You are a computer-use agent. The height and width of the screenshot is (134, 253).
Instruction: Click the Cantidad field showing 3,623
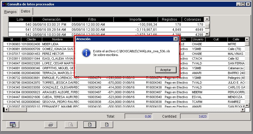pyautogui.click(x=193, y=116)
